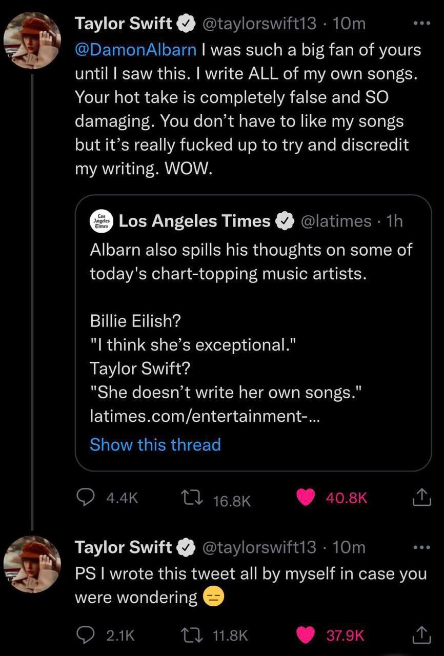Open Taylor Swift's avatar on PS tweet
The height and width of the screenshot is (656, 444).
(32, 564)
